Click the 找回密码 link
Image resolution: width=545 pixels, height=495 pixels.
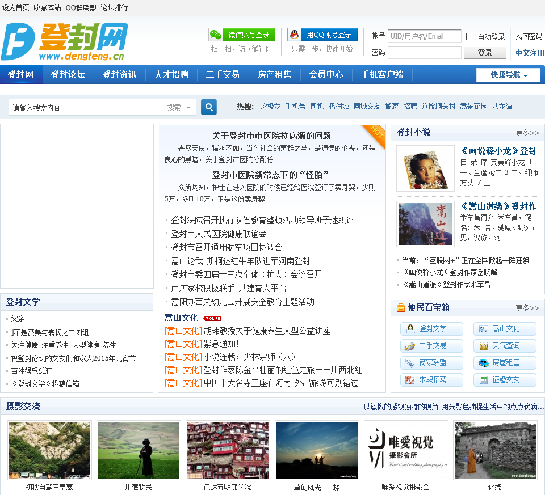(529, 36)
